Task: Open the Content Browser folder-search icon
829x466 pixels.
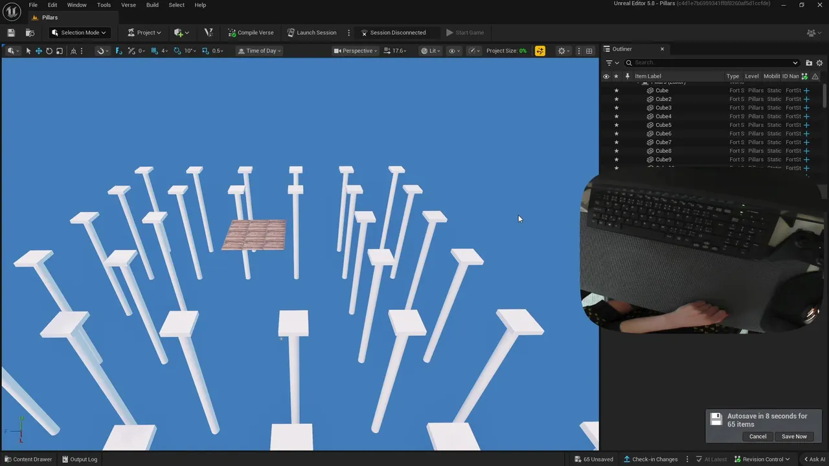Action: [x=30, y=32]
